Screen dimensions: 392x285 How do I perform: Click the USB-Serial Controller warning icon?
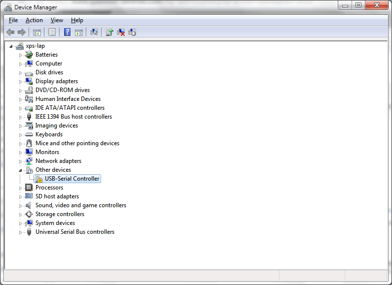[x=38, y=179]
